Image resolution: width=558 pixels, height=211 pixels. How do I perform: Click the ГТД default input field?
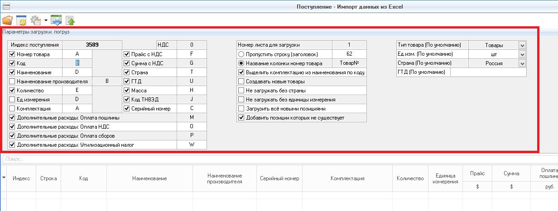point(488,72)
